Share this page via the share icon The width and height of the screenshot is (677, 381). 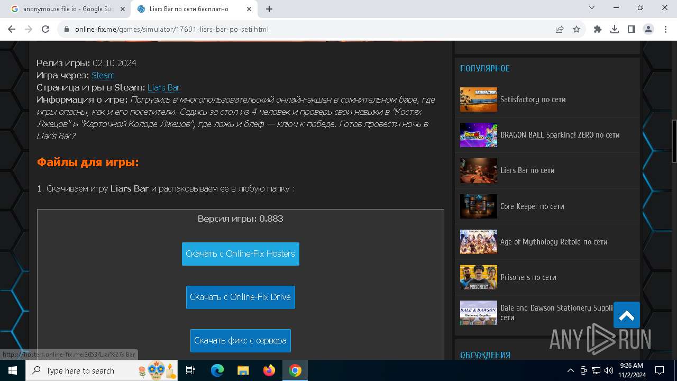(560, 29)
